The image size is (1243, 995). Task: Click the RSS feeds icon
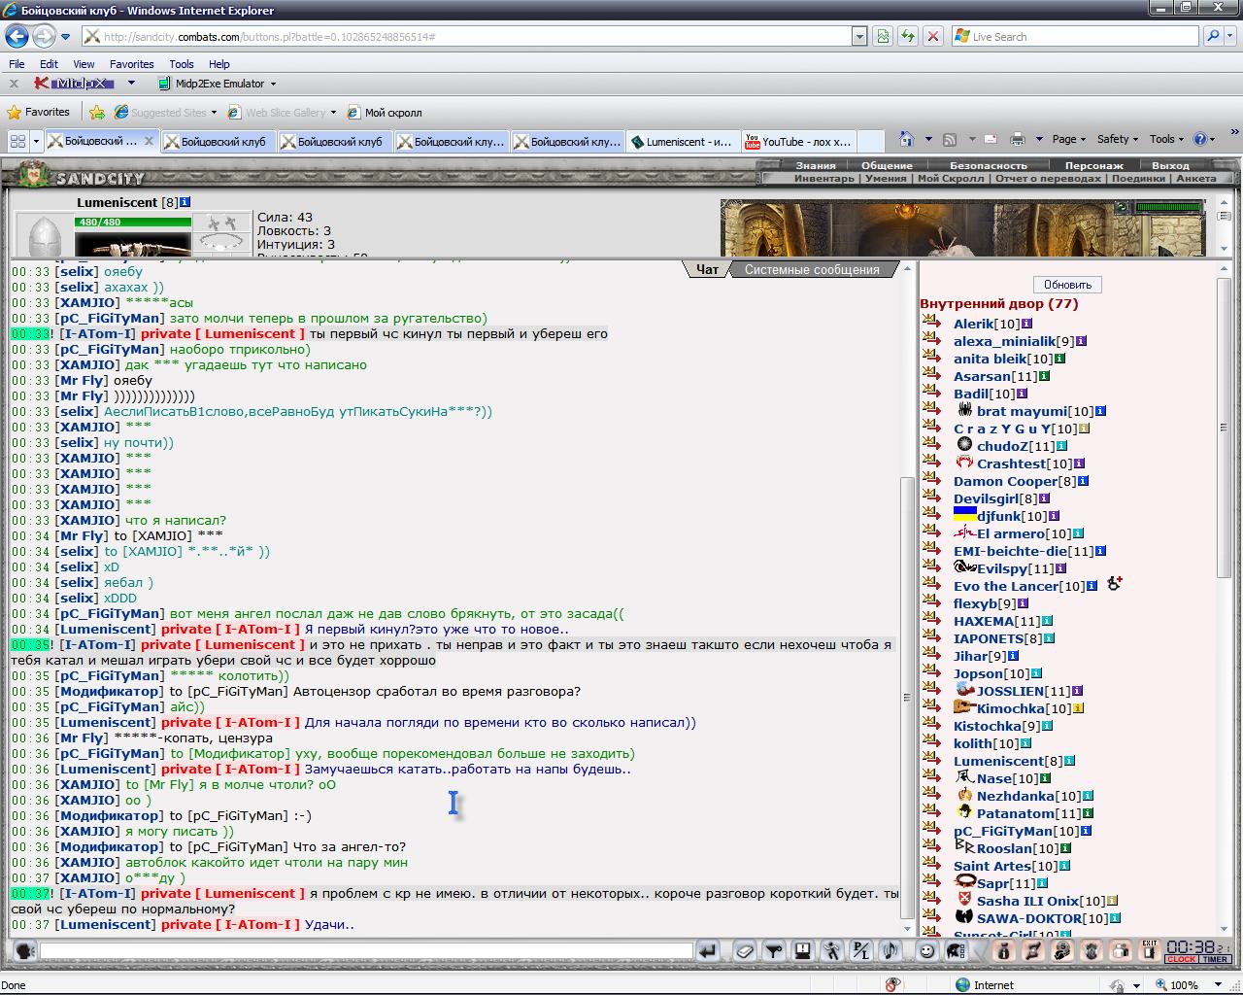[950, 140]
